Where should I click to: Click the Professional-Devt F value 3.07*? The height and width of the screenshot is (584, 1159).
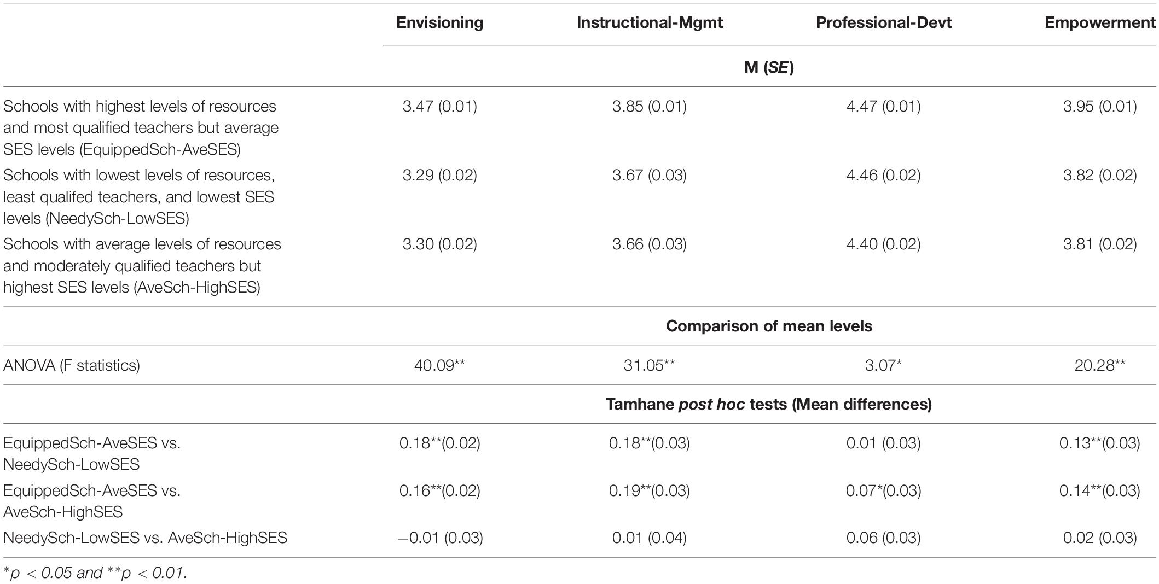(883, 365)
